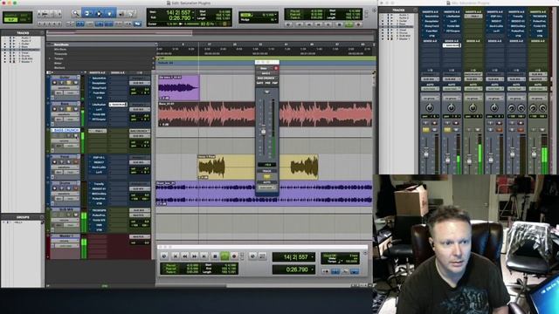Toggle Solo on Guitar track in Edit window
Screen dimensions: 559x314
[68, 83]
